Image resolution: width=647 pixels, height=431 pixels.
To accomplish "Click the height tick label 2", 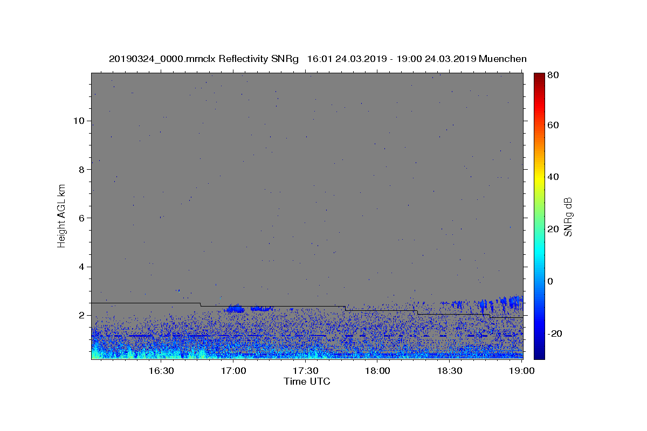I will point(82,315).
